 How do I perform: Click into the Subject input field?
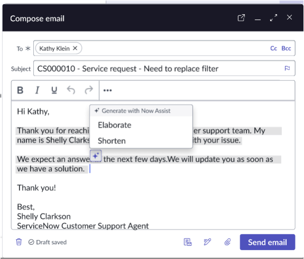coord(164,69)
